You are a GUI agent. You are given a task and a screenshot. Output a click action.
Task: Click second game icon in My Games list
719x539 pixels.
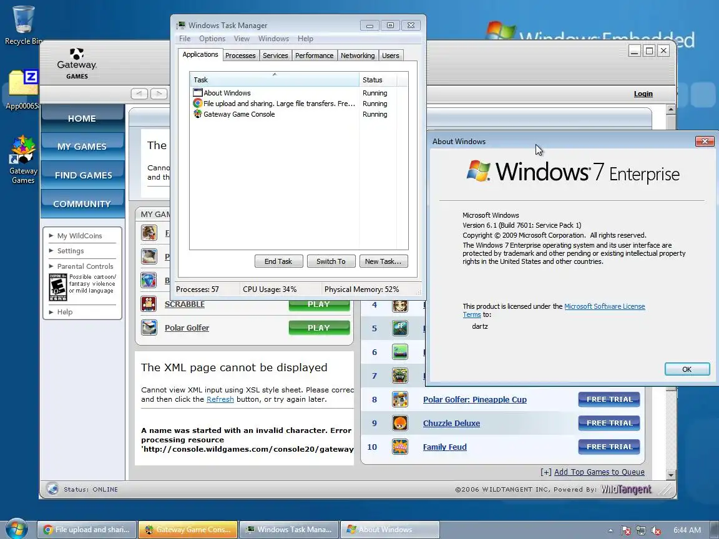point(149,256)
